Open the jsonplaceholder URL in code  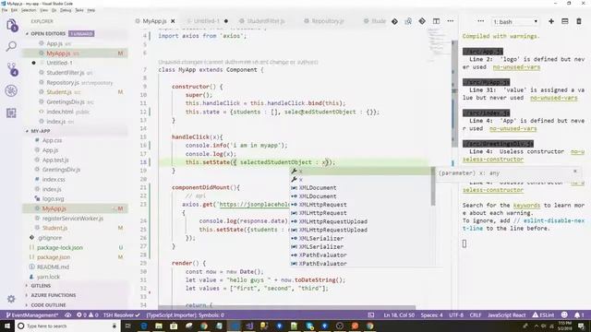[254, 205]
